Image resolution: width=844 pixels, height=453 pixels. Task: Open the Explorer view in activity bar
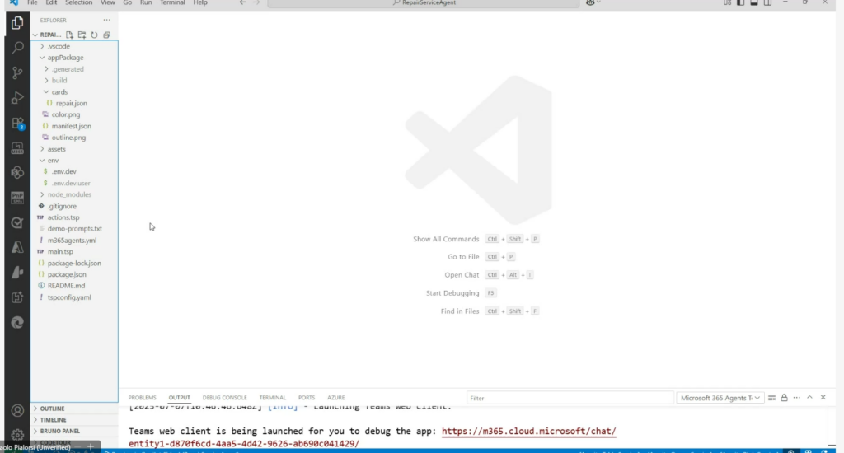pos(17,22)
